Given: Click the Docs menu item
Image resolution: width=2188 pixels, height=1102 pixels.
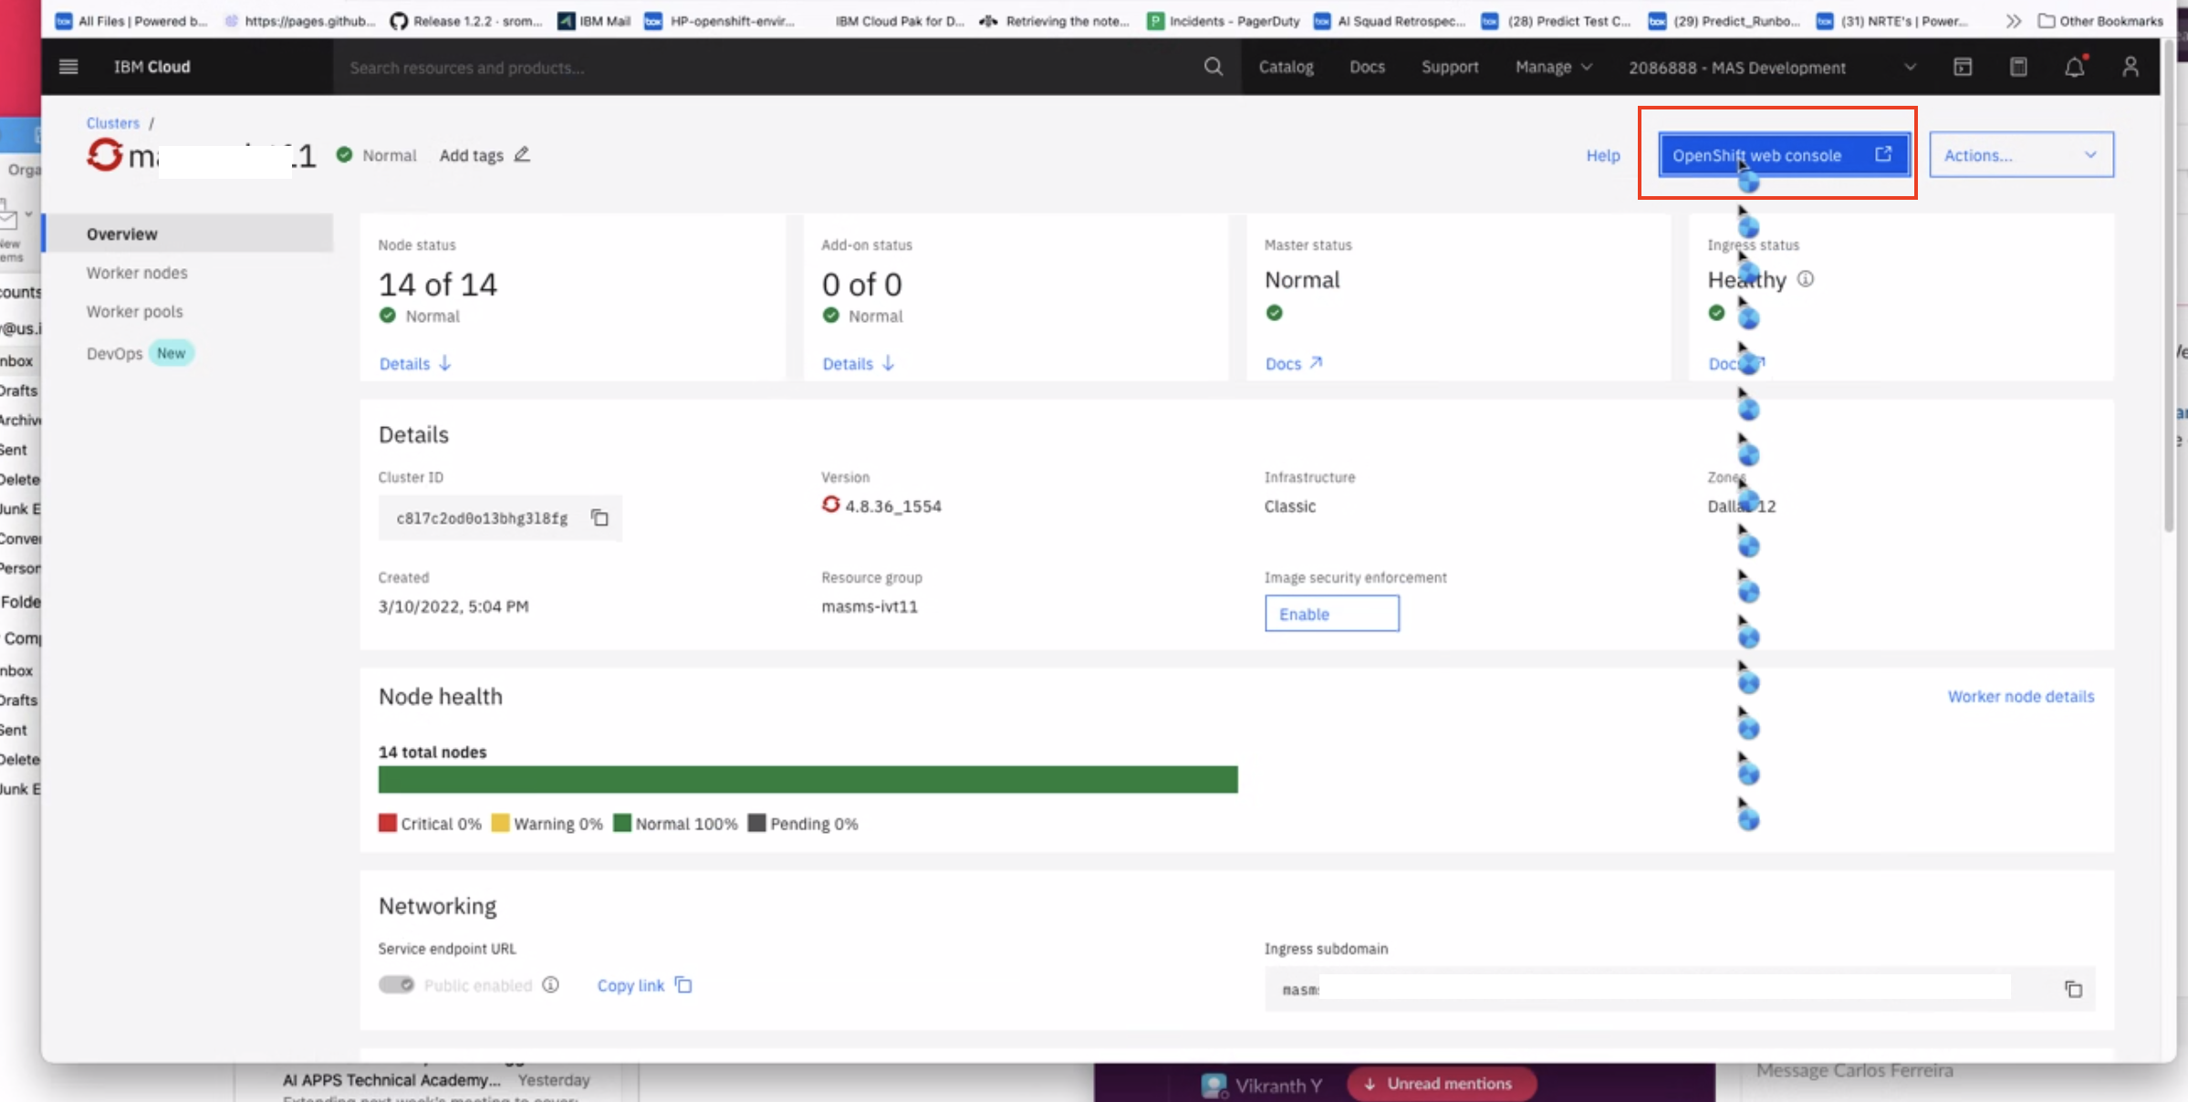Looking at the screenshot, I should [x=1366, y=66].
